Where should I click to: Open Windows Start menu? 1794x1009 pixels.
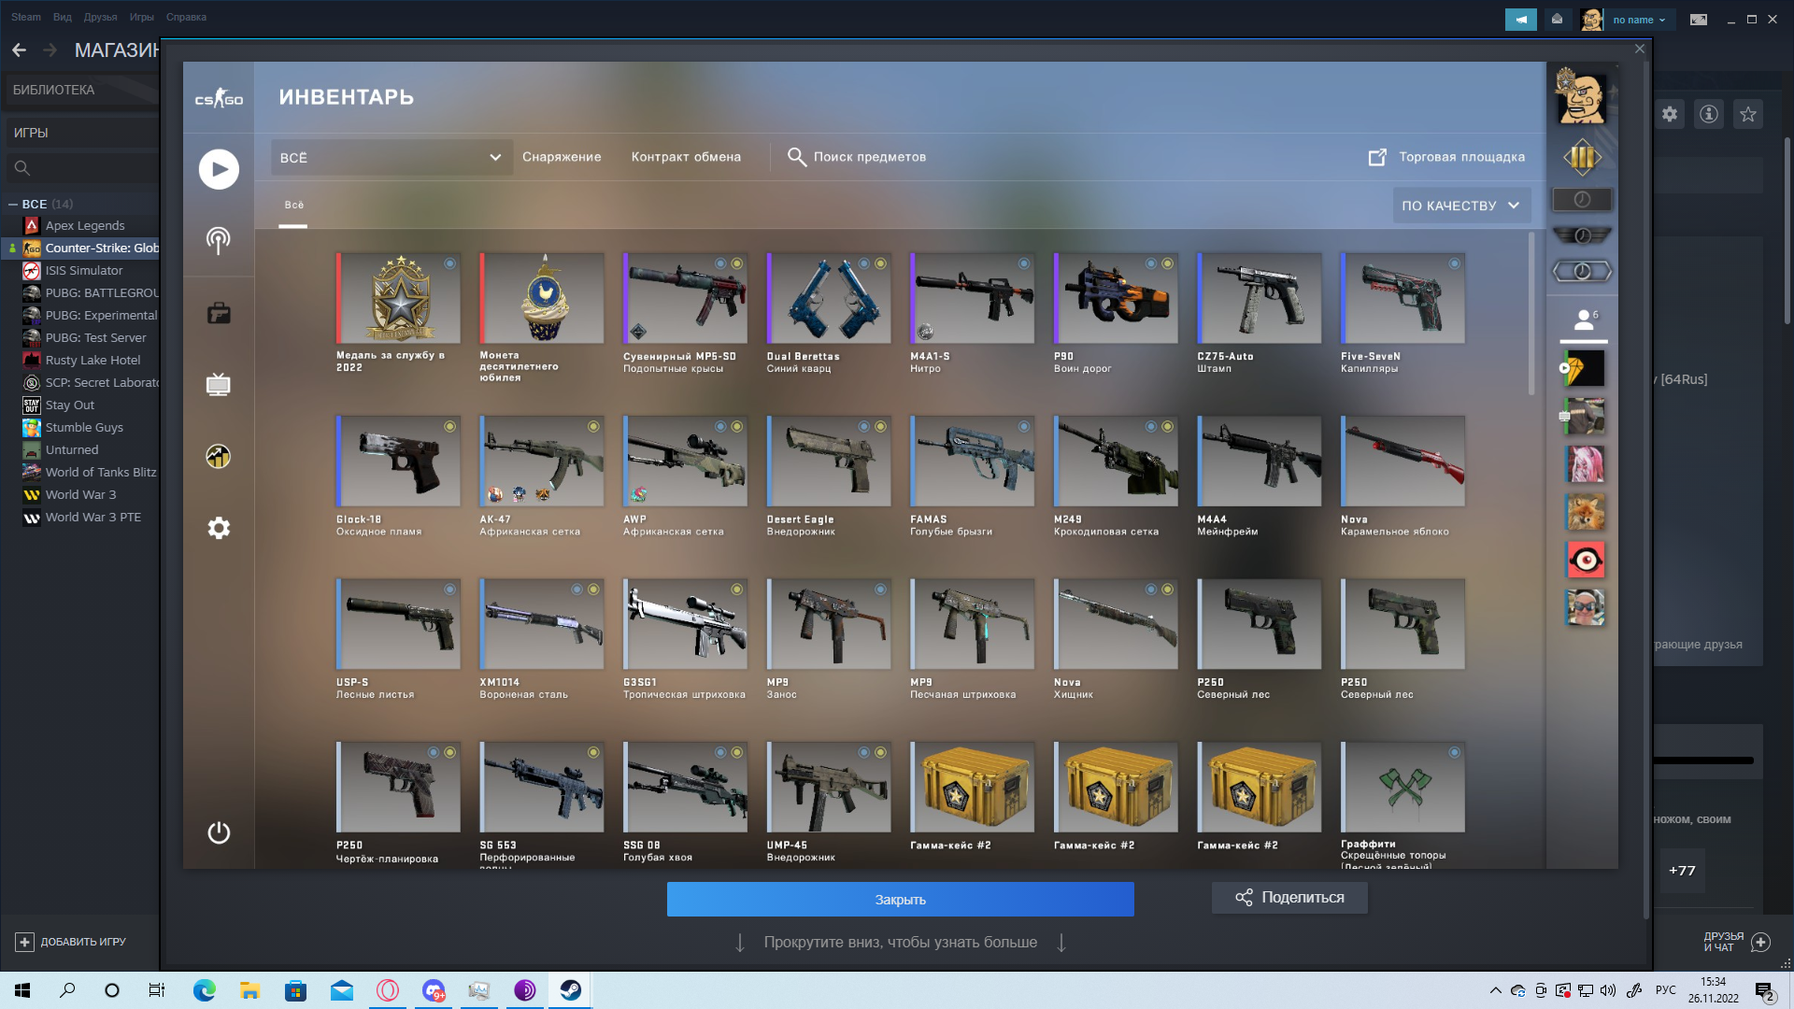(22, 990)
